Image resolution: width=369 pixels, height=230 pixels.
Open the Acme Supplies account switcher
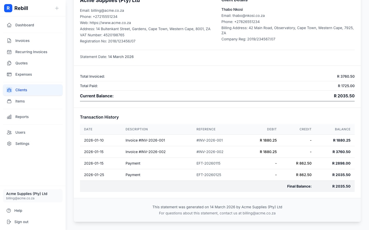33,196
